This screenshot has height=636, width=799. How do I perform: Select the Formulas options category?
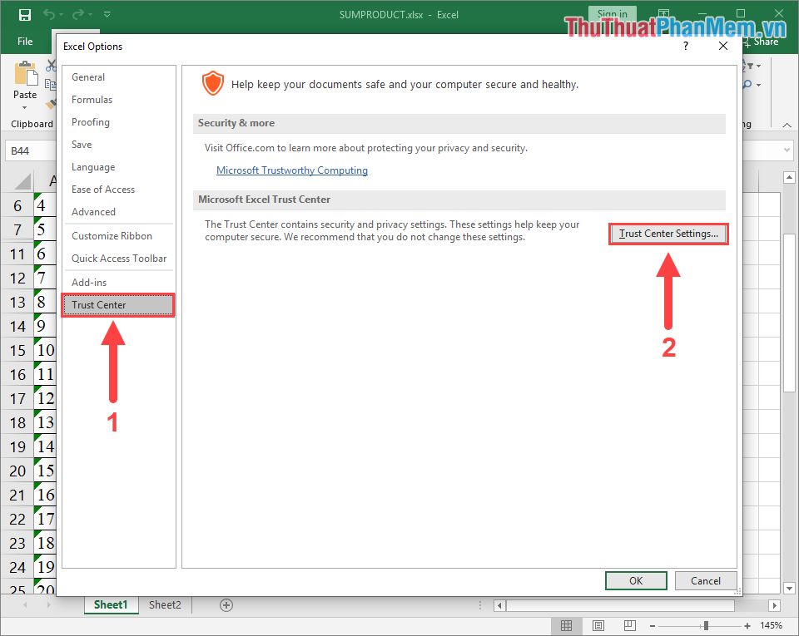click(118, 100)
